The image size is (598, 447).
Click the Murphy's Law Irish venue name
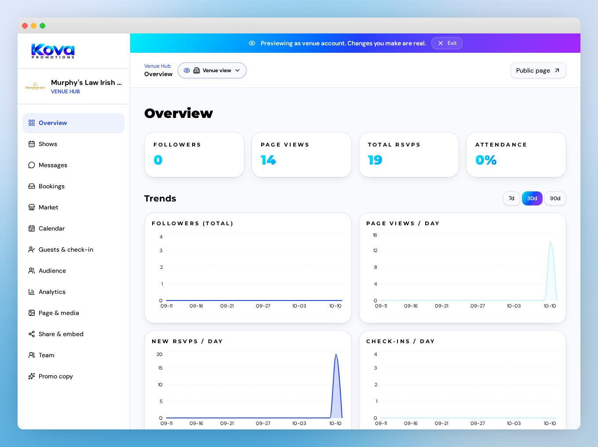[86, 82]
